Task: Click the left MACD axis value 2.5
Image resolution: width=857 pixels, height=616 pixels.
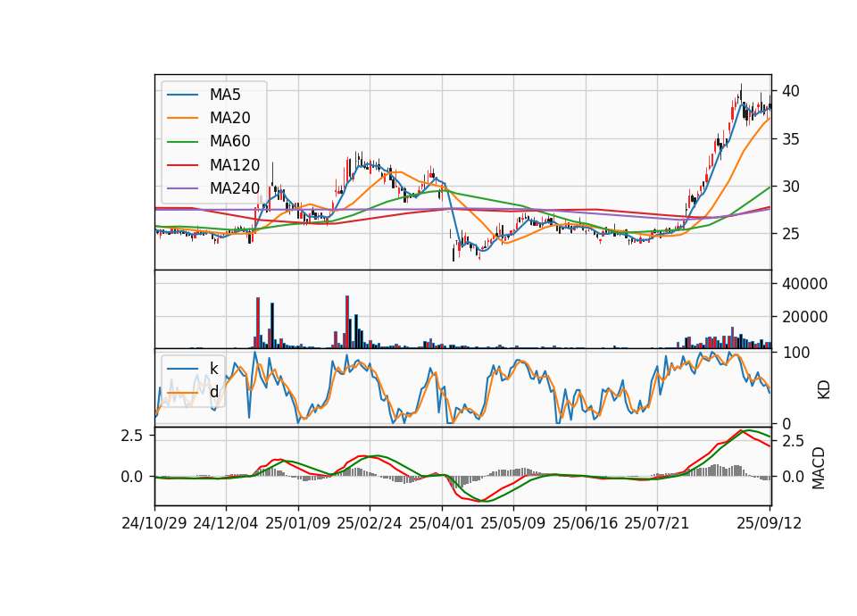Action: 132,437
